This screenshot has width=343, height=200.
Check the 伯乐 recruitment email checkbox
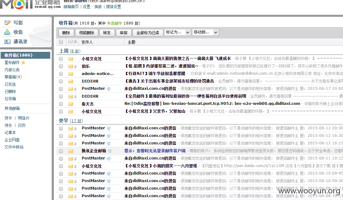point(61,66)
